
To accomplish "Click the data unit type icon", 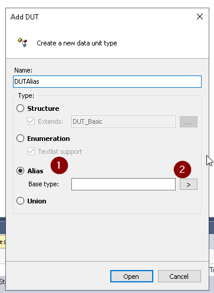I will click(x=22, y=42).
